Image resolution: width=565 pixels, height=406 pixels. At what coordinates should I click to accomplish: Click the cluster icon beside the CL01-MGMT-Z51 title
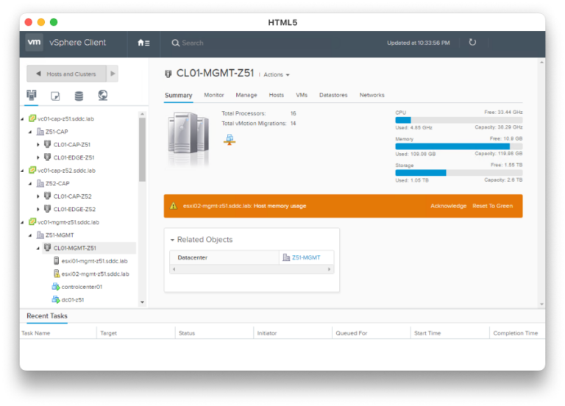168,74
